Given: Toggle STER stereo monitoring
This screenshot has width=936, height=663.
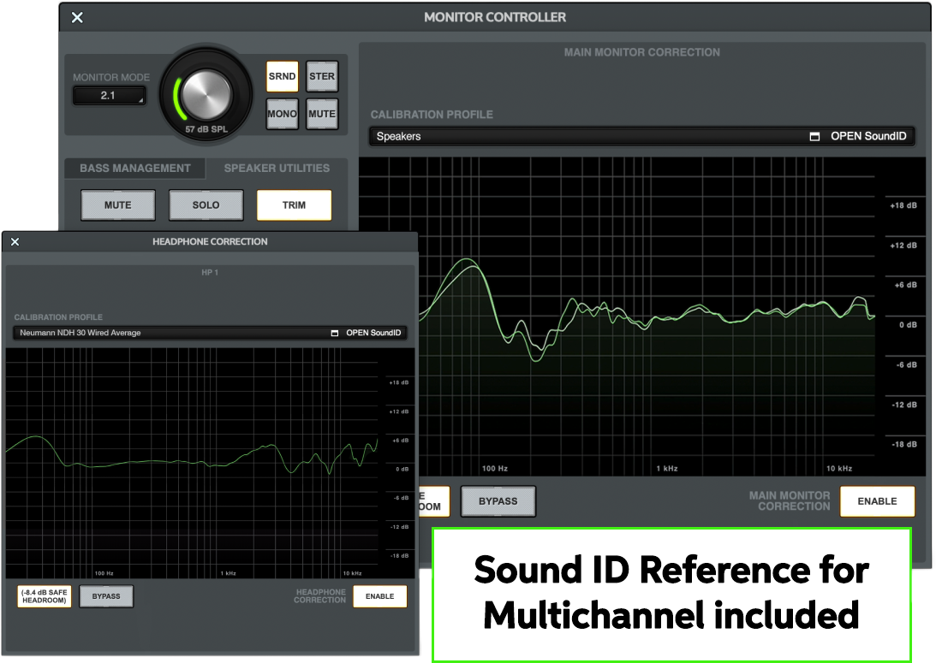Looking at the screenshot, I should click(322, 77).
